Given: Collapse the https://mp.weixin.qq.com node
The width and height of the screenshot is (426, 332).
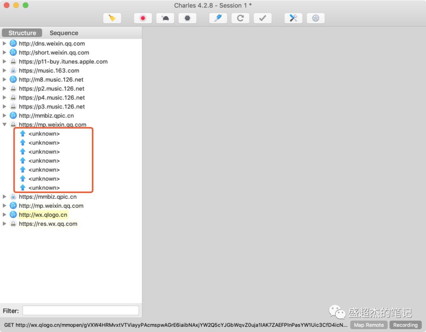Looking at the screenshot, I should [x=4, y=124].
